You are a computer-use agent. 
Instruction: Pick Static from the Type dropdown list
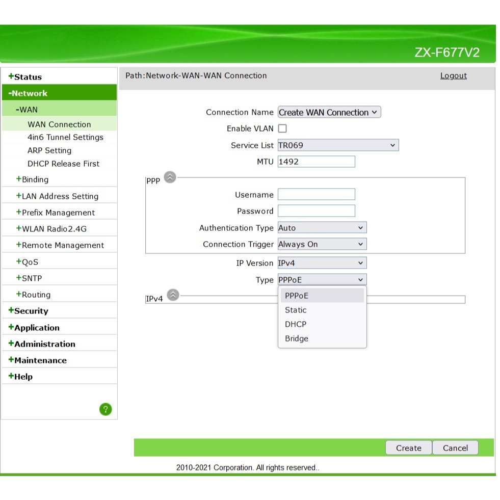296,310
